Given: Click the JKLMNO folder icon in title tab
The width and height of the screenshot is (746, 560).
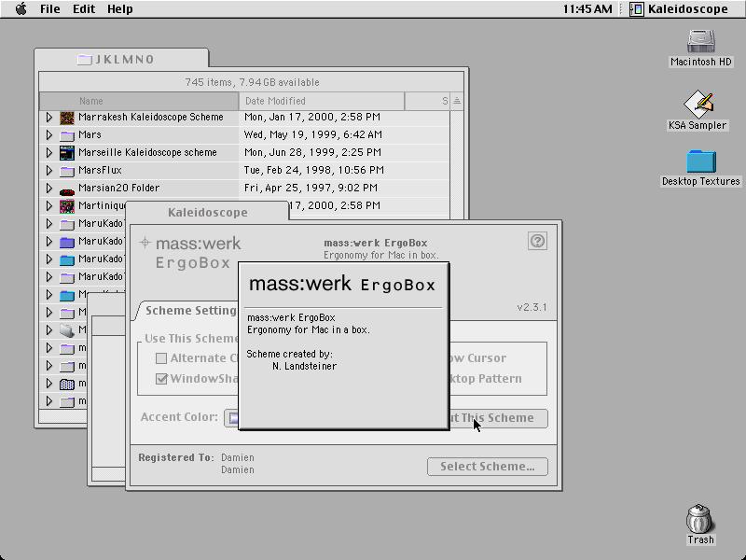Looking at the screenshot, I should coord(85,60).
